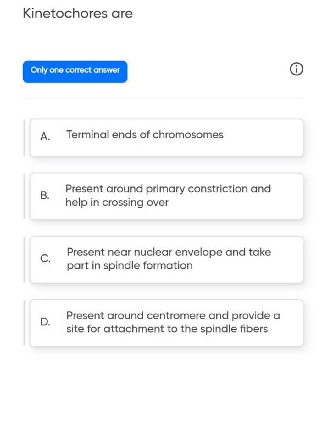
Task: Click the text "part in spindle formation"
Action: click(x=130, y=266)
